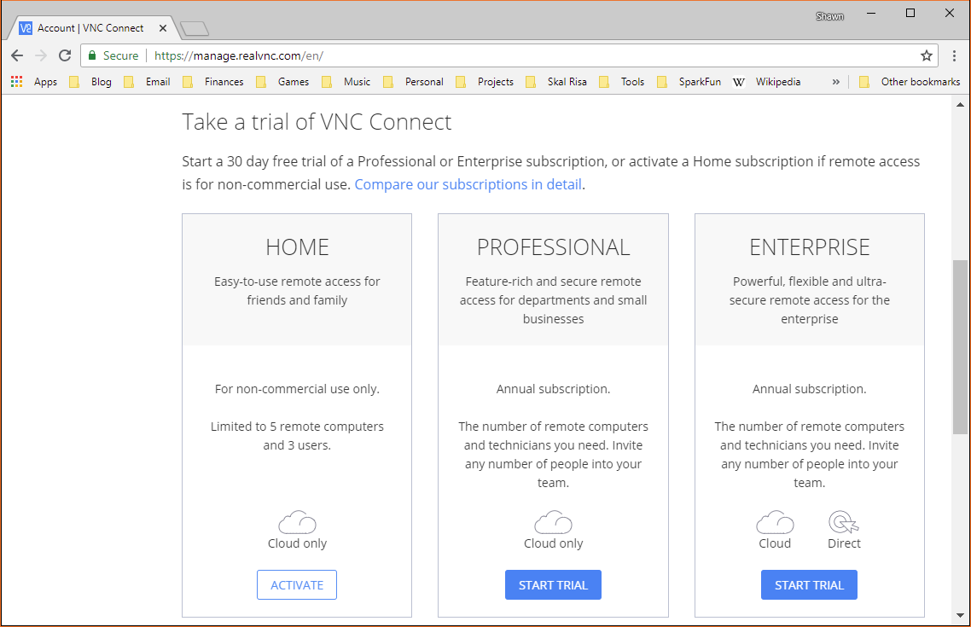
Task: Bookmark this page with the star icon
Action: (927, 55)
